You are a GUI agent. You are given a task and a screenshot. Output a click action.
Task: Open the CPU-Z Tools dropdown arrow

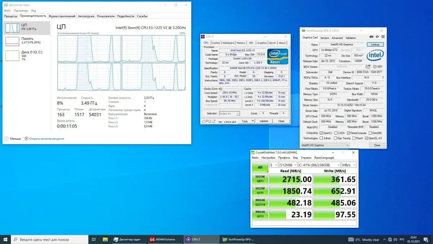[253, 121]
